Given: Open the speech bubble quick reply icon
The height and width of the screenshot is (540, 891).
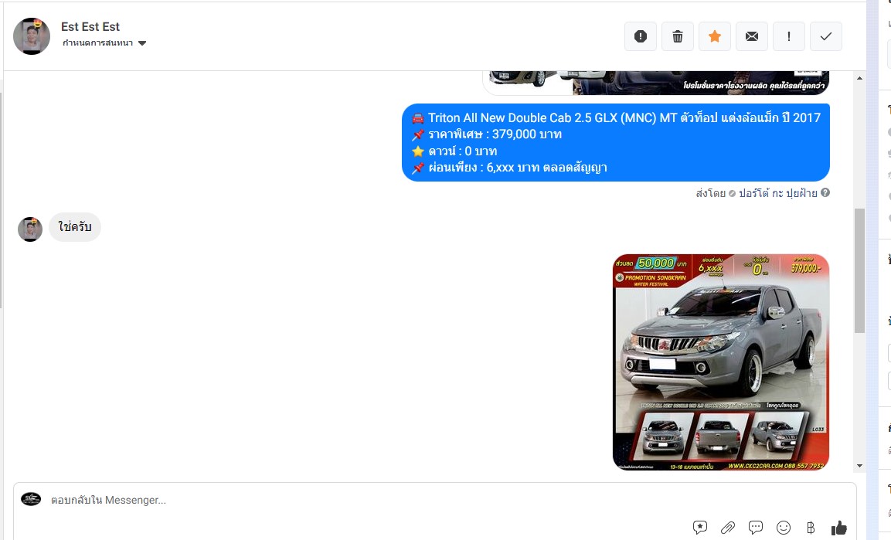Looking at the screenshot, I should click(756, 528).
